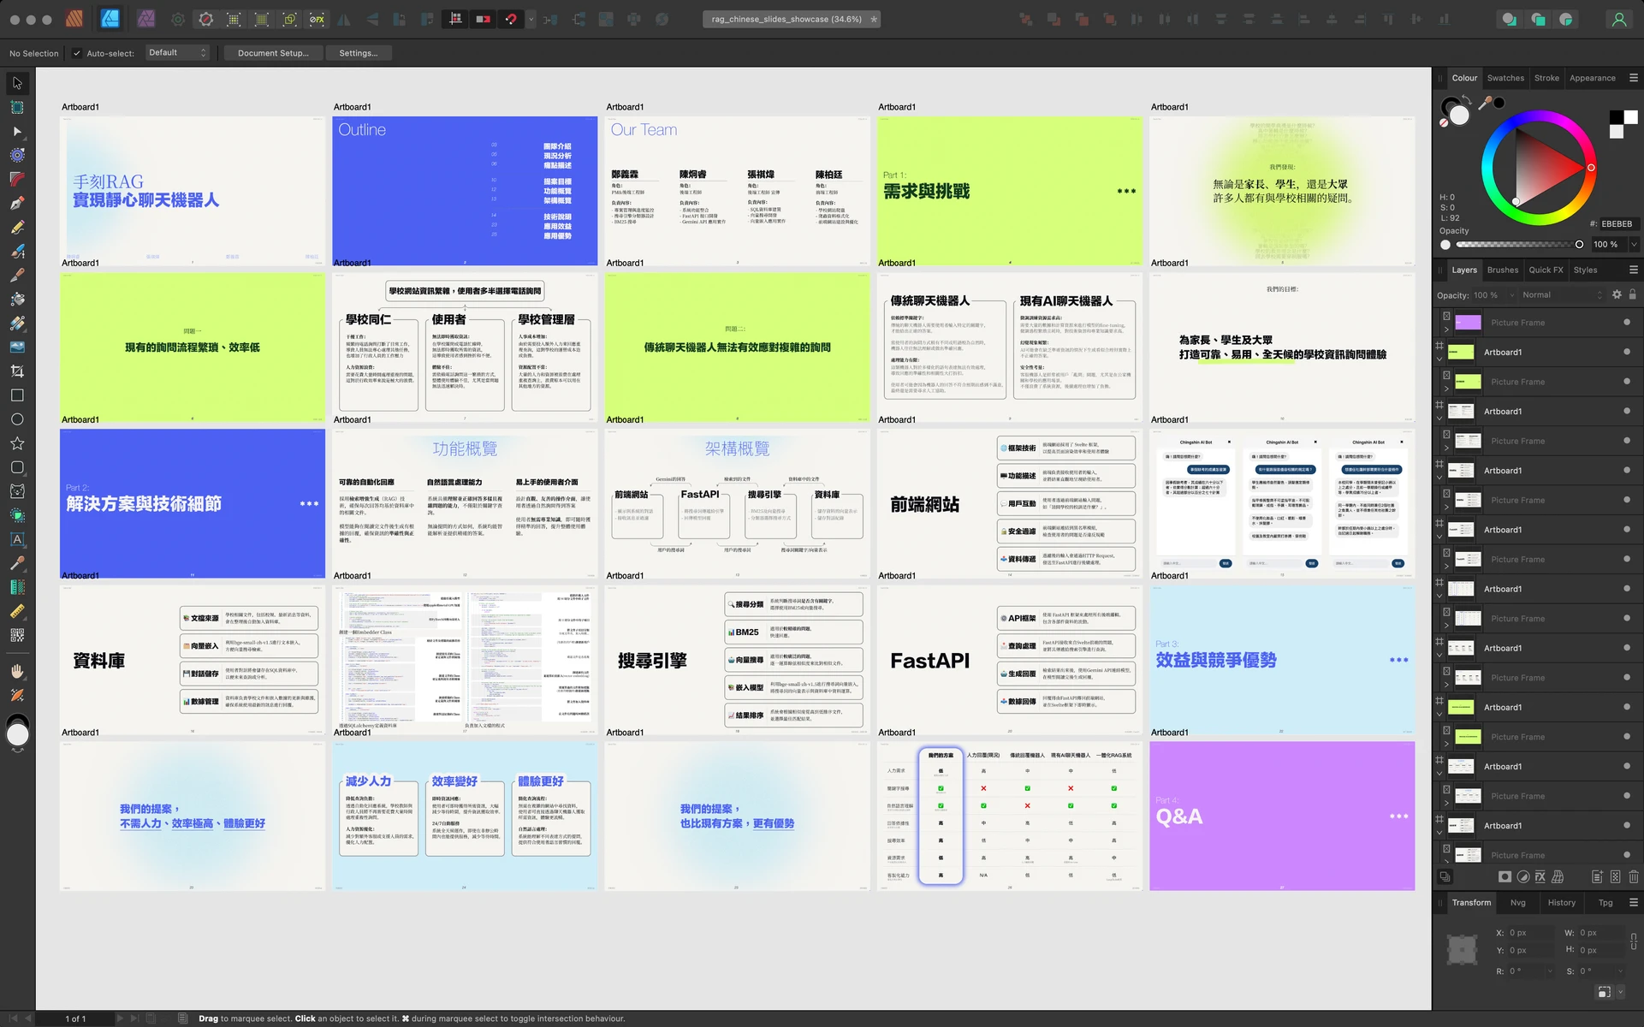
Task: Click the Document Setup button
Action: click(x=272, y=53)
